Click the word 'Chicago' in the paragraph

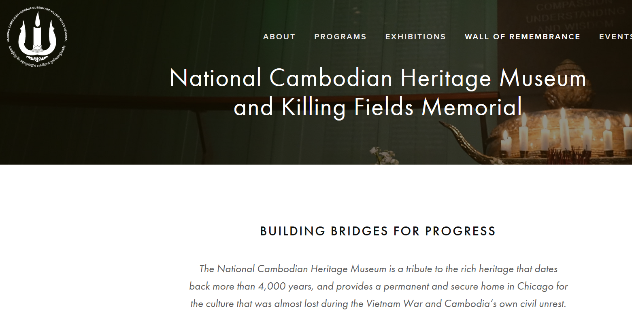pos(535,286)
